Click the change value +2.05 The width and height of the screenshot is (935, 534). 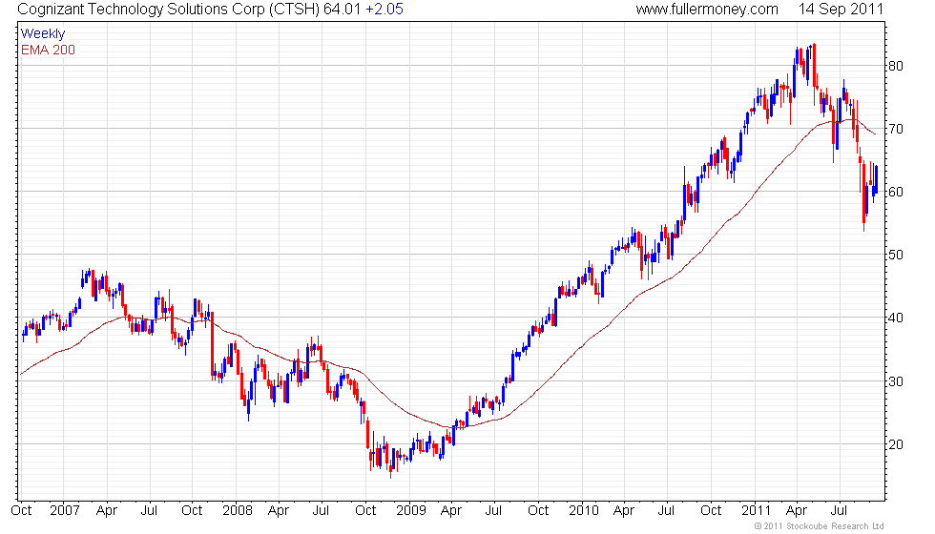384,10
